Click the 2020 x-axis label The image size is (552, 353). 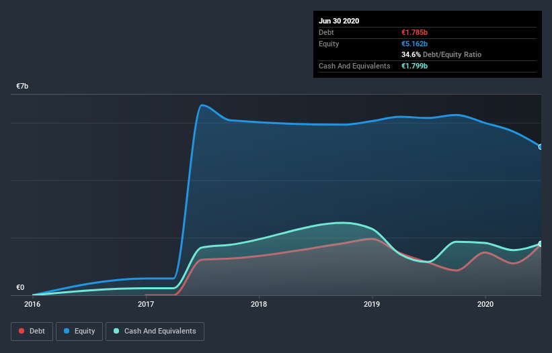tap(485, 304)
